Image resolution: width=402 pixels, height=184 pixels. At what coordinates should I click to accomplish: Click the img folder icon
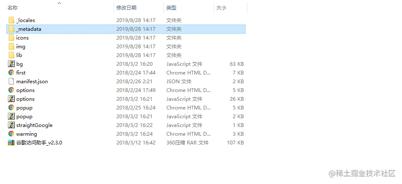pyautogui.click(x=11, y=46)
